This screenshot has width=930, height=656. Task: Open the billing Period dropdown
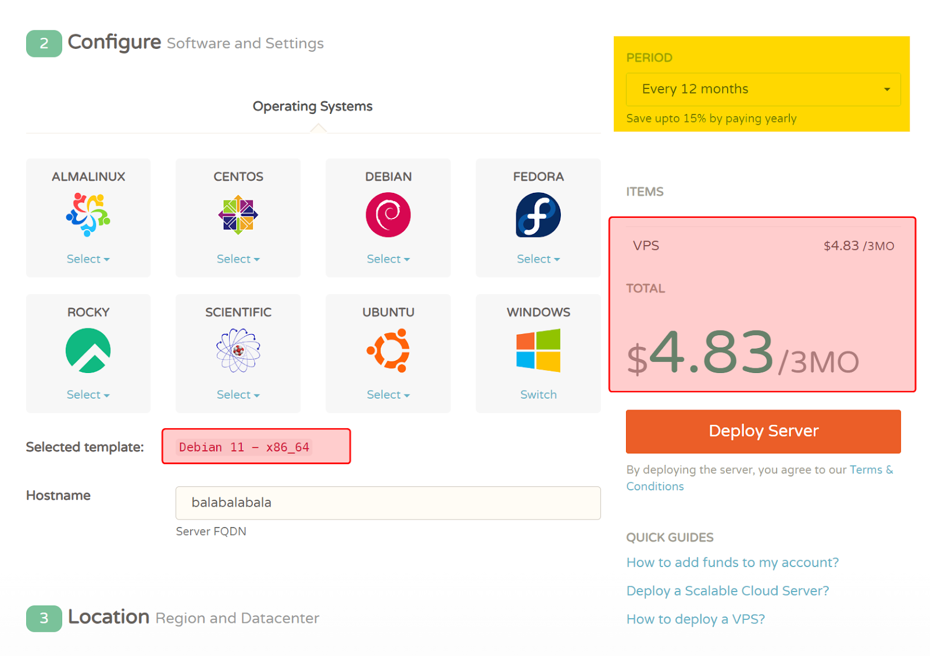[763, 89]
